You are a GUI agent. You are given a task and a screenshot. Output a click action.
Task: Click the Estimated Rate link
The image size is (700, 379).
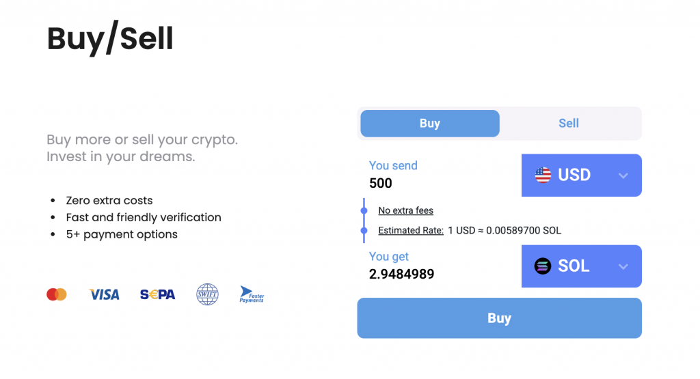(x=411, y=230)
